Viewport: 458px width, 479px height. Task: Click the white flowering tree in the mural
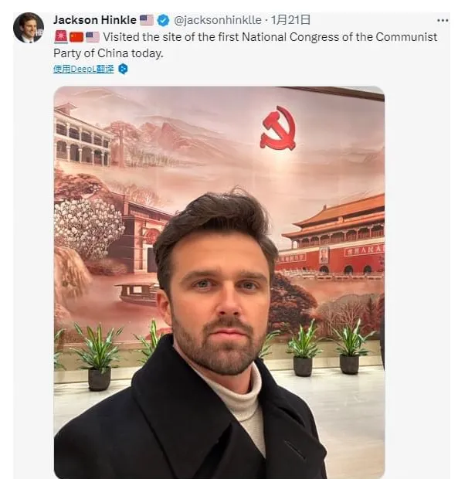point(88,225)
